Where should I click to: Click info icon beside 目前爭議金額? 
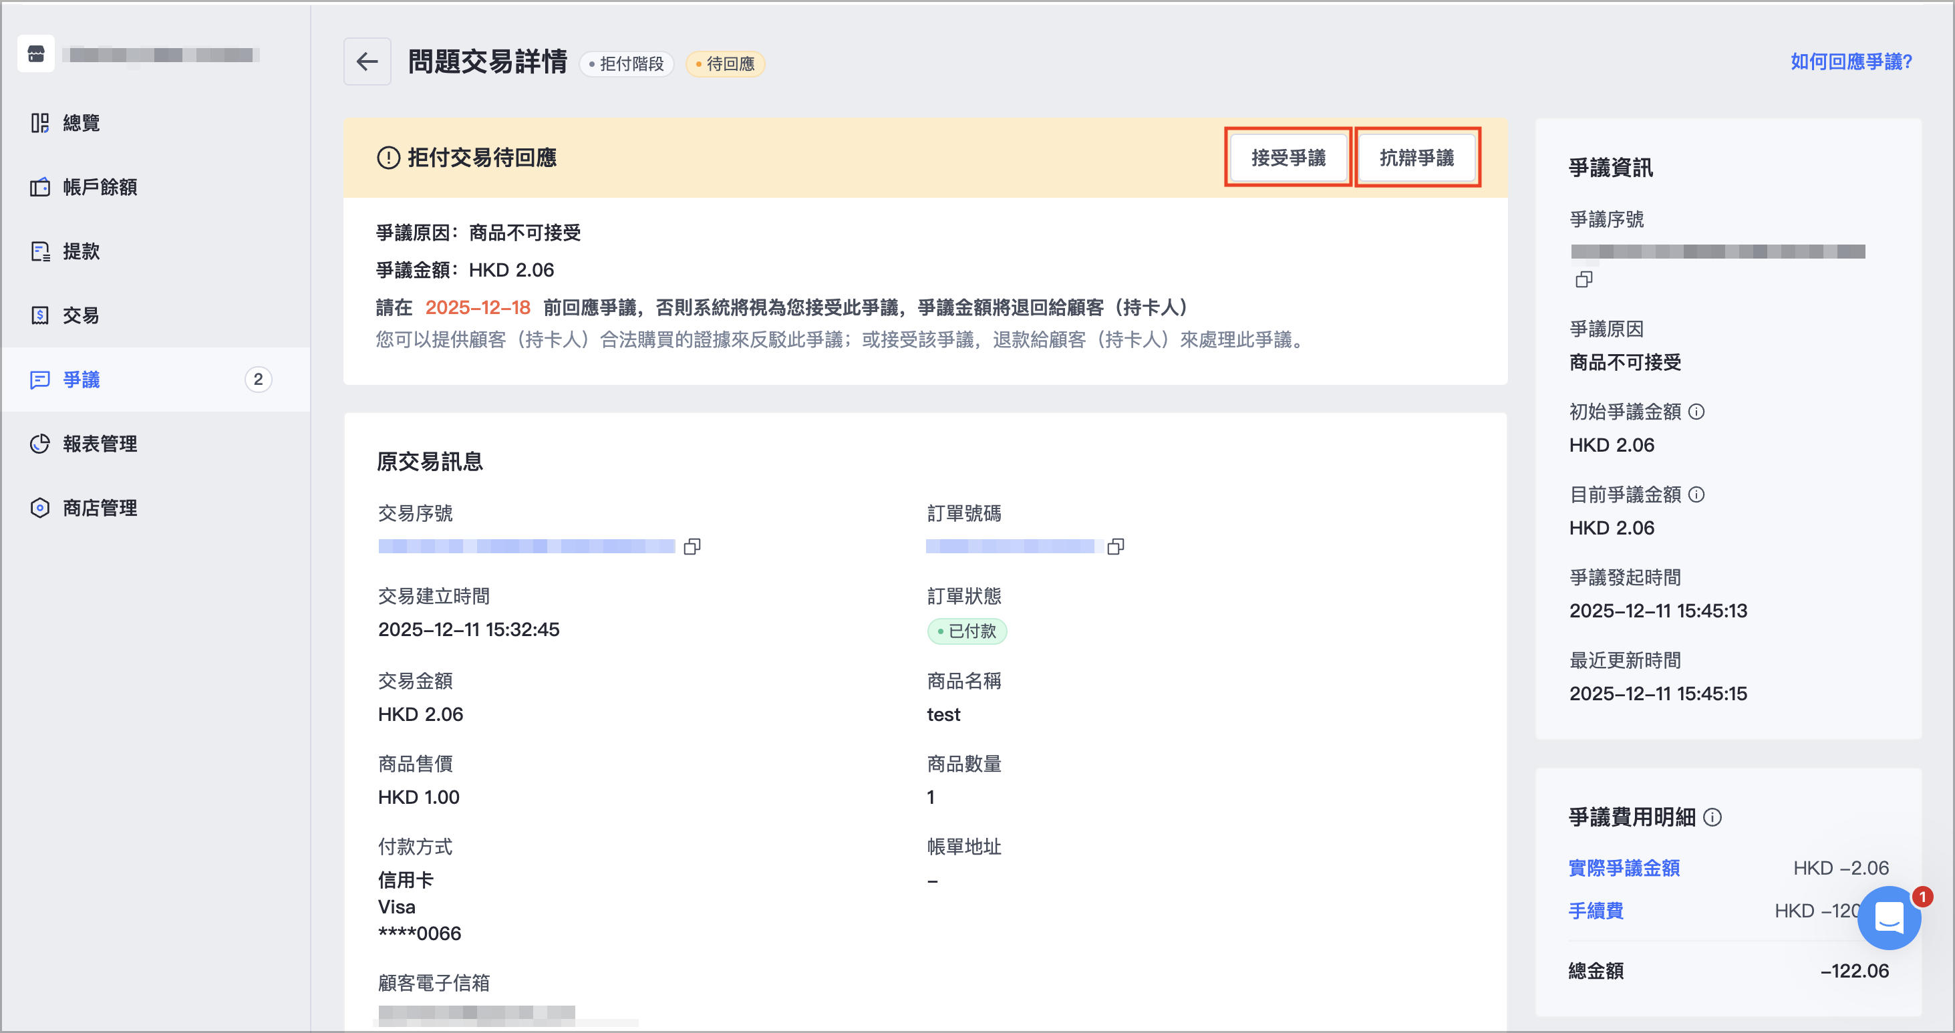click(1697, 494)
